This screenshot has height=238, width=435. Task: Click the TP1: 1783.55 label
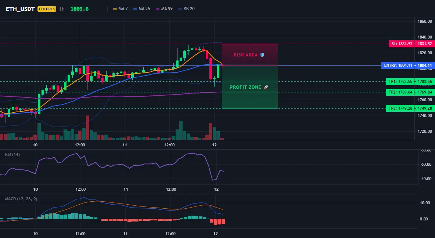coord(400,81)
